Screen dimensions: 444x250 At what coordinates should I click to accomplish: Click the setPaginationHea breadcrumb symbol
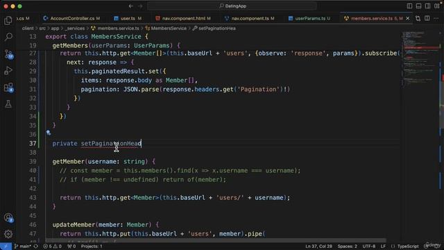(x=214, y=28)
